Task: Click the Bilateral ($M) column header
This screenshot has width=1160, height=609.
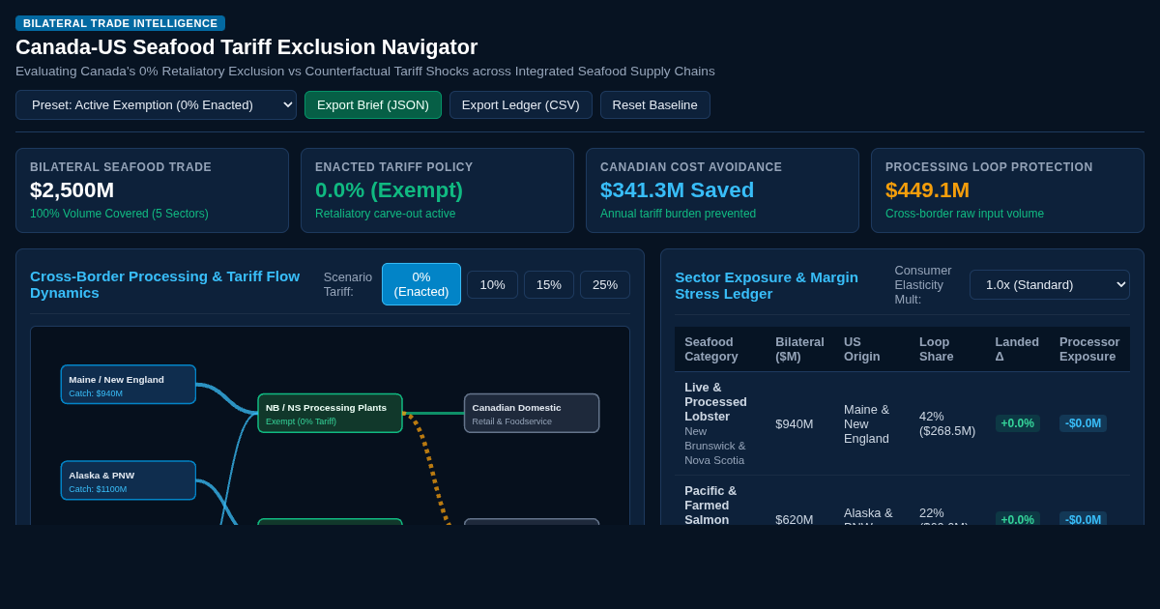Action: (x=799, y=349)
